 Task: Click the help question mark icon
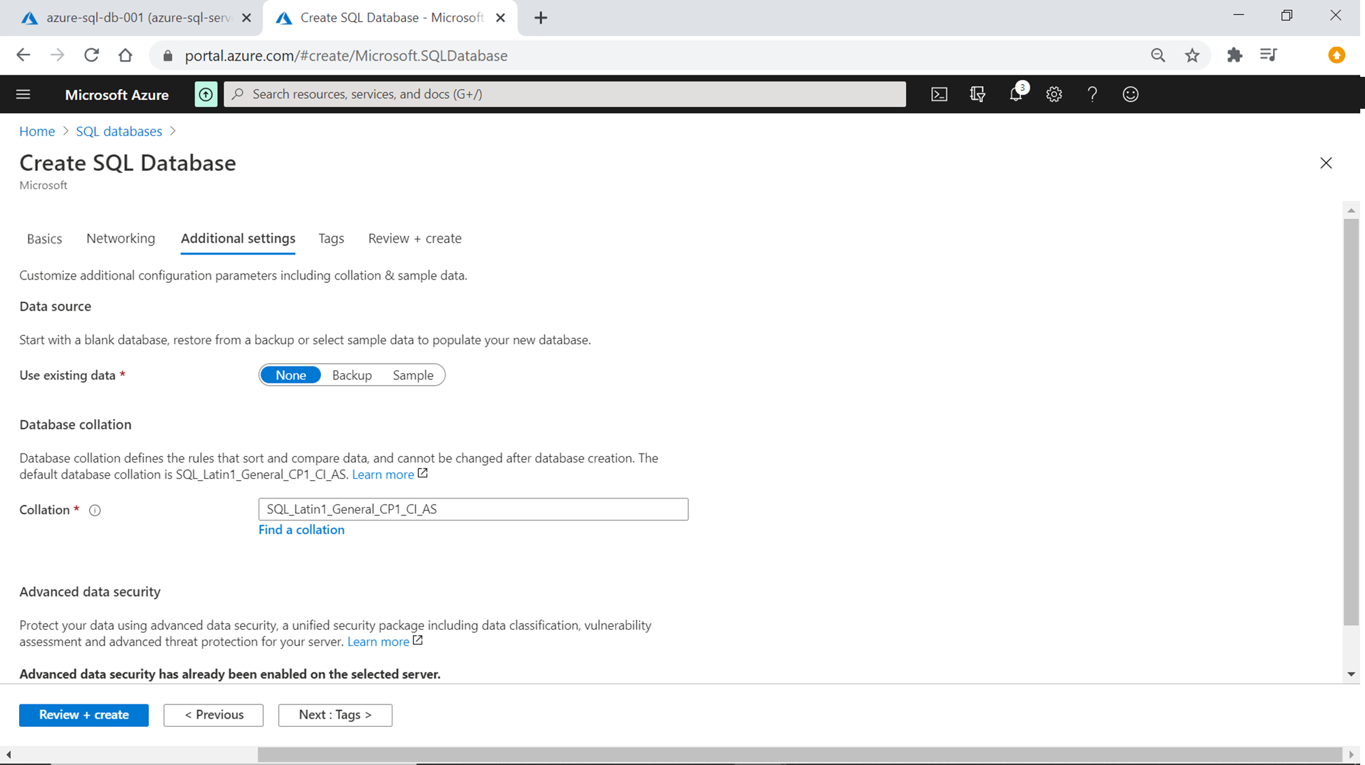pyautogui.click(x=1092, y=94)
